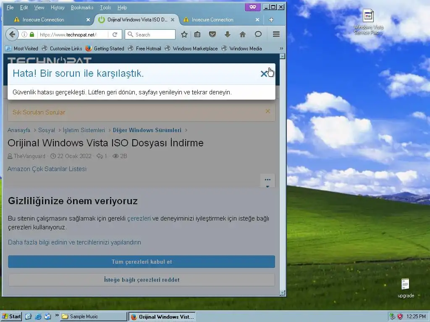This screenshot has height=322, width=430.
Task: Close the first Insecure Connection tab
Action: point(88,20)
